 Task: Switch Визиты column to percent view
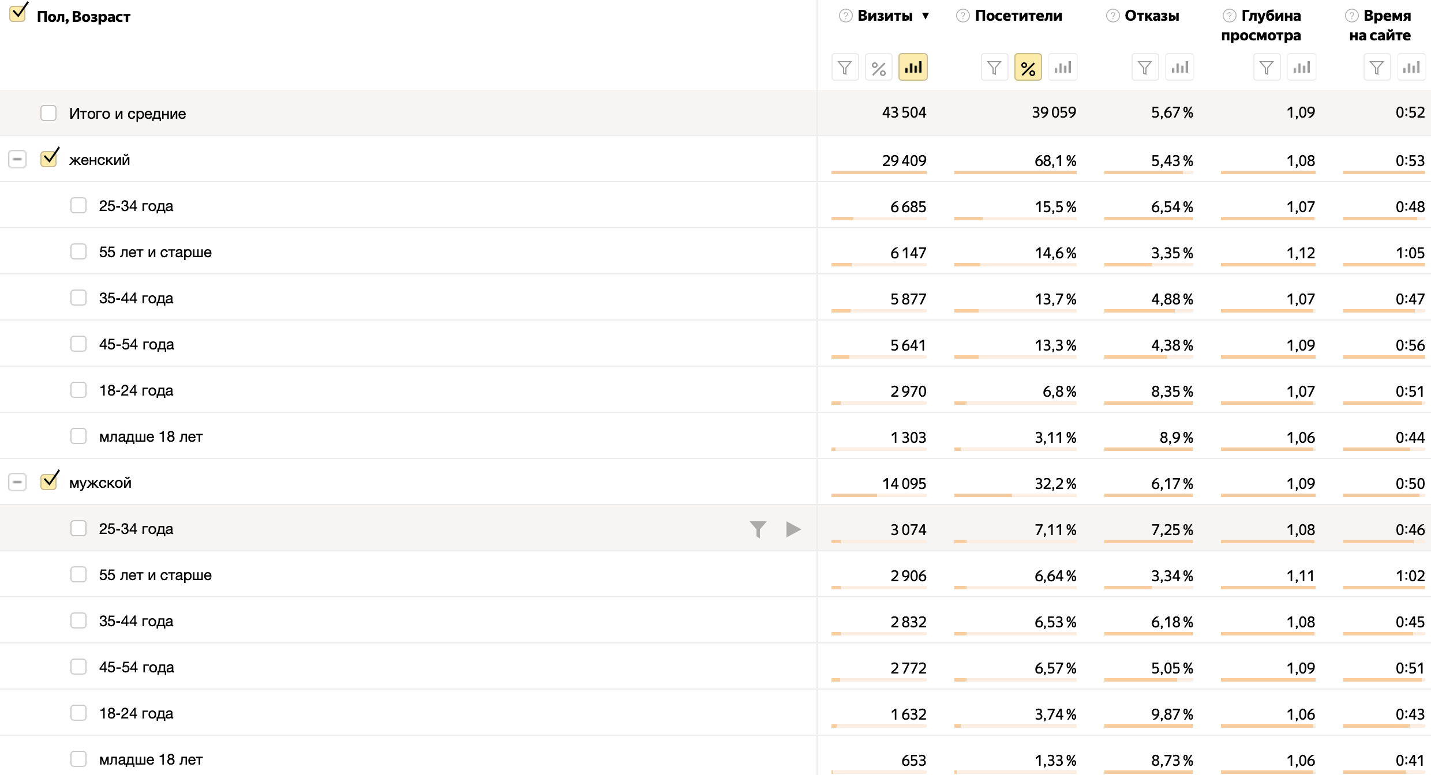tap(879, 67)
